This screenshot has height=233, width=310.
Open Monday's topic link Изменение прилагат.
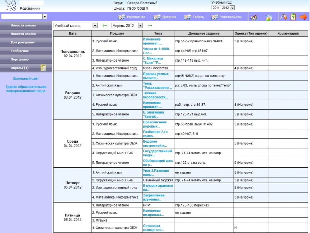152,41
